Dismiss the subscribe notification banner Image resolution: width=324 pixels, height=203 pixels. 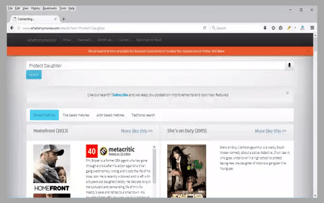pyautogui.click(x=287, y=93)
